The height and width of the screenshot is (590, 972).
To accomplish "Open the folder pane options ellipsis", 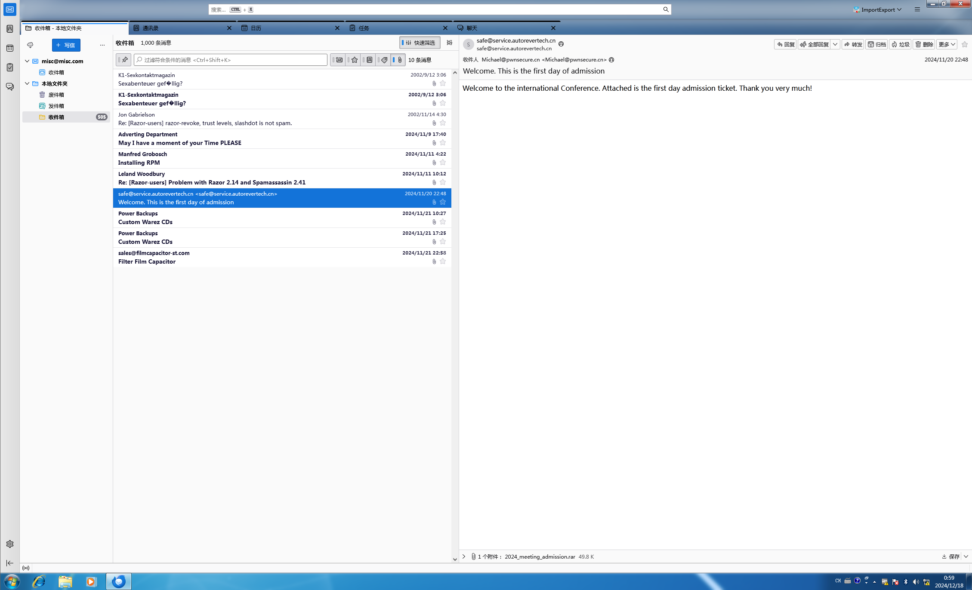I will coord(102,45).
